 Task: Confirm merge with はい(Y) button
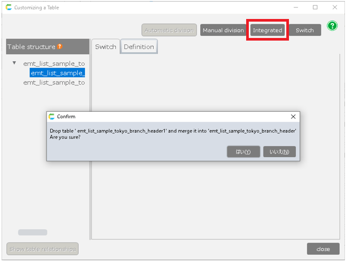[244, 152]
